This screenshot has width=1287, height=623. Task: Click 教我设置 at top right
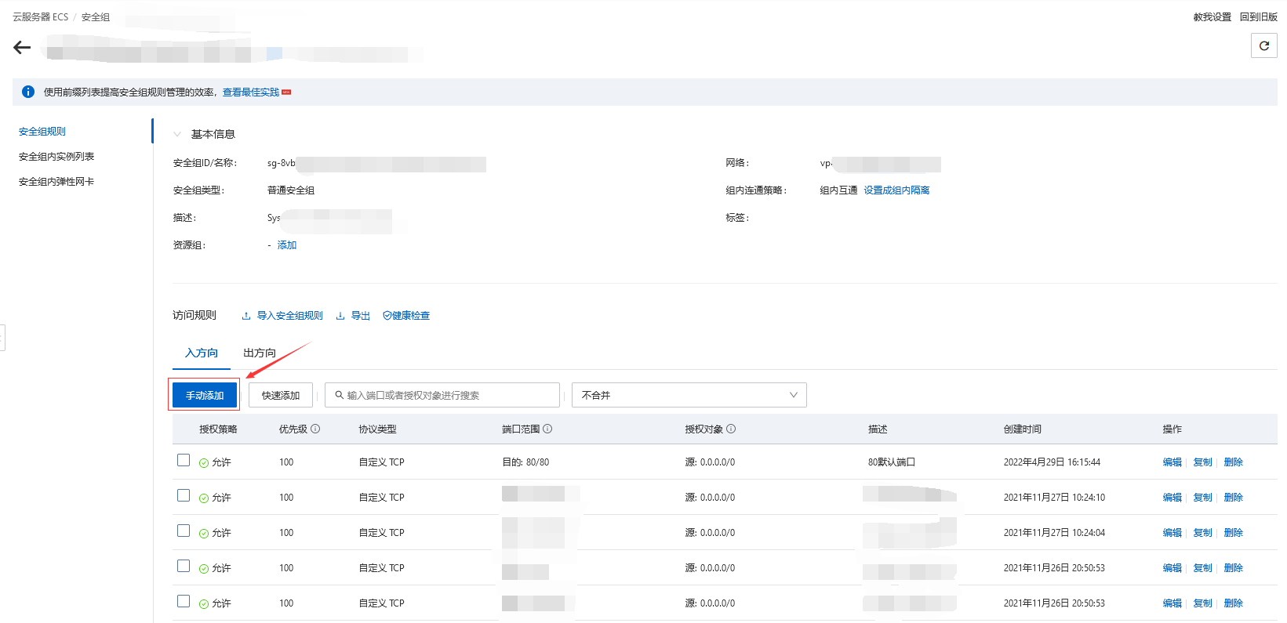[x=1212, y=17]
